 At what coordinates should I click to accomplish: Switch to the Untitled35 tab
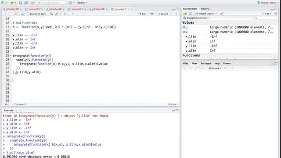(77, 9)
